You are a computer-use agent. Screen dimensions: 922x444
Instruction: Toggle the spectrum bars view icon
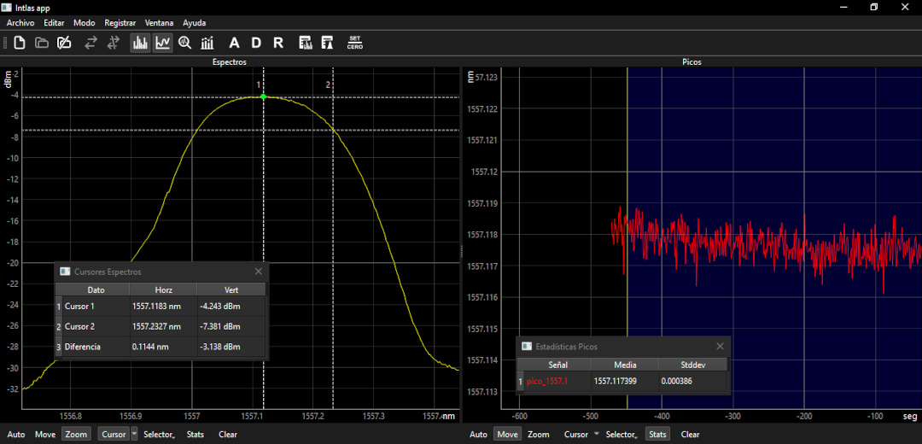pos(140,43)
